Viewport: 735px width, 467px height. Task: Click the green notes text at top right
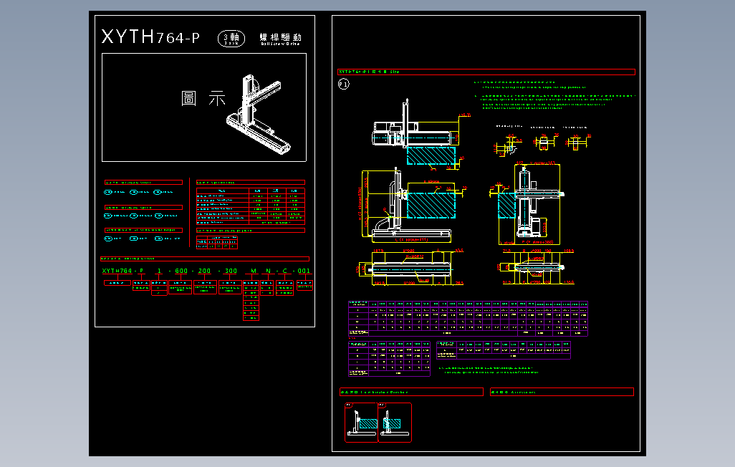tap(554, 95)
